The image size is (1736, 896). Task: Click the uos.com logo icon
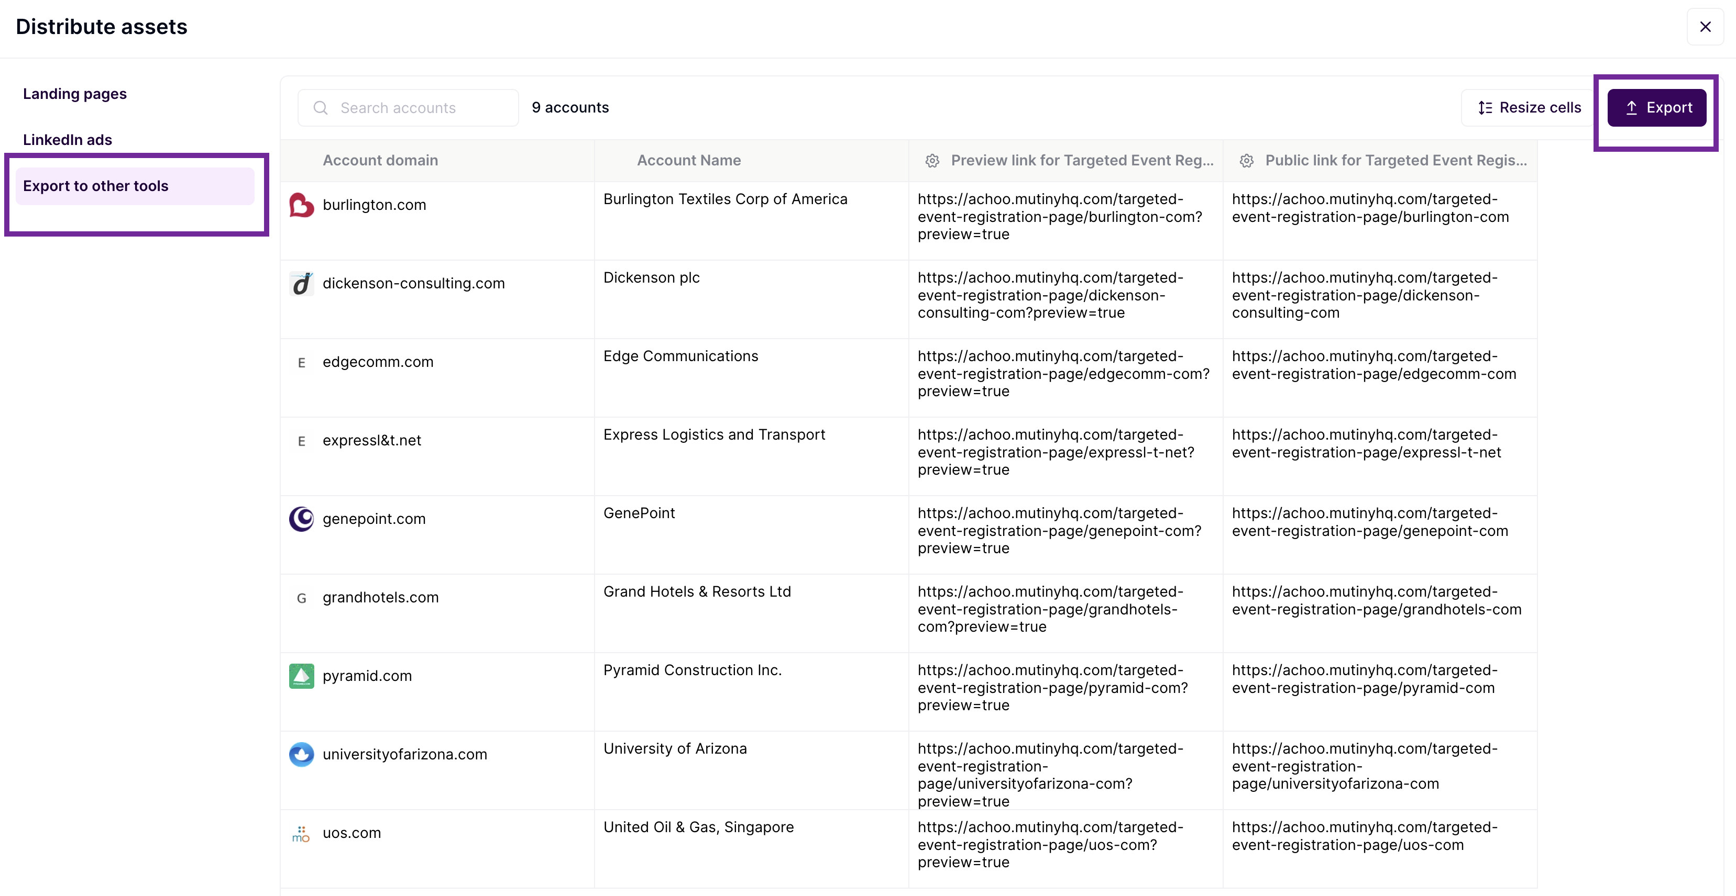coord(301,833)
